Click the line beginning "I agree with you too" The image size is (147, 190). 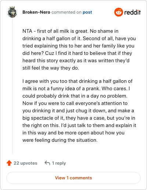pos(78,81)
